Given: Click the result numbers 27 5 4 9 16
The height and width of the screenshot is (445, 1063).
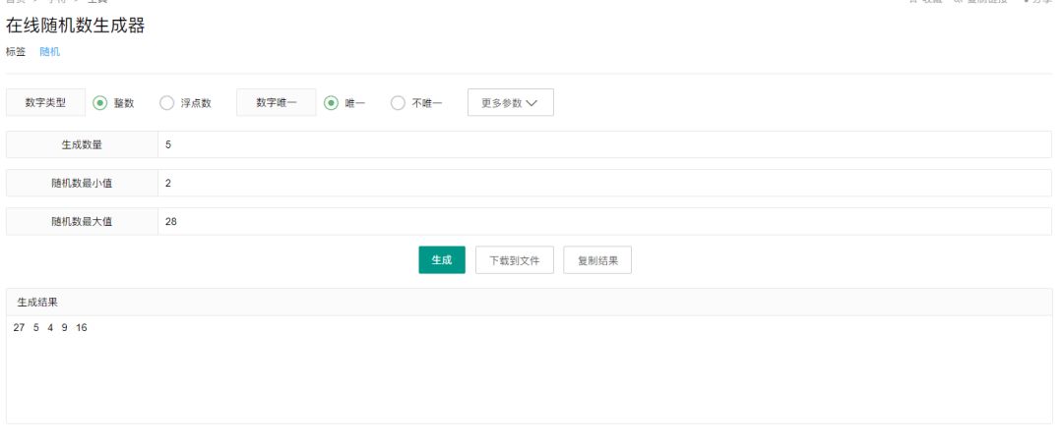Looking at the screenshot, I should 50,327.
